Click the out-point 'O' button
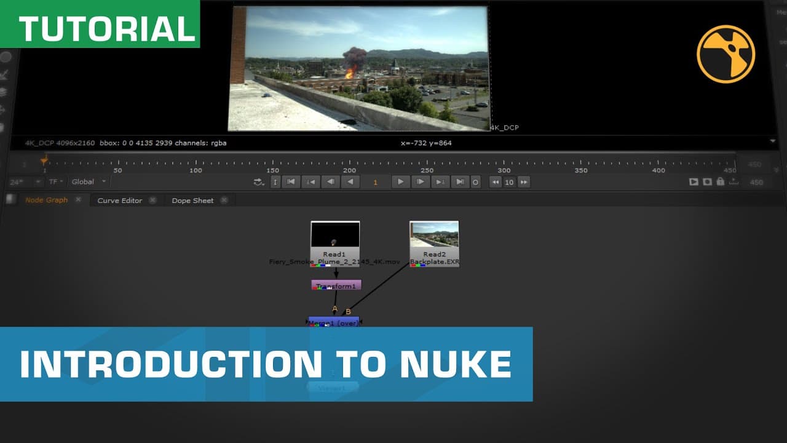The width and height of the screenshot is (787, 443). [x=475, y=182]
